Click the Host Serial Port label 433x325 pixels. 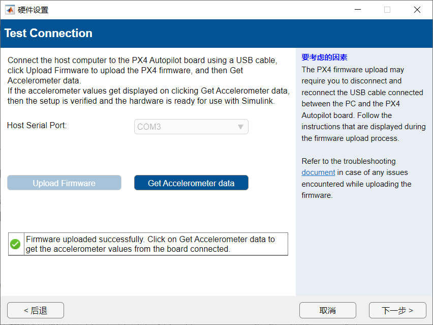(x=37, y=125)
